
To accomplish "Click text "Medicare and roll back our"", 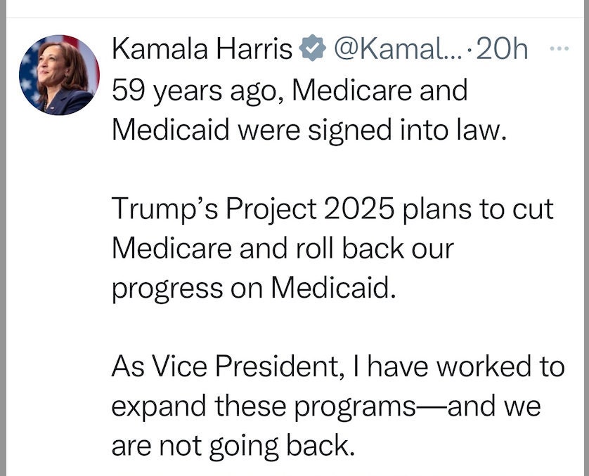I will (283, 249).
